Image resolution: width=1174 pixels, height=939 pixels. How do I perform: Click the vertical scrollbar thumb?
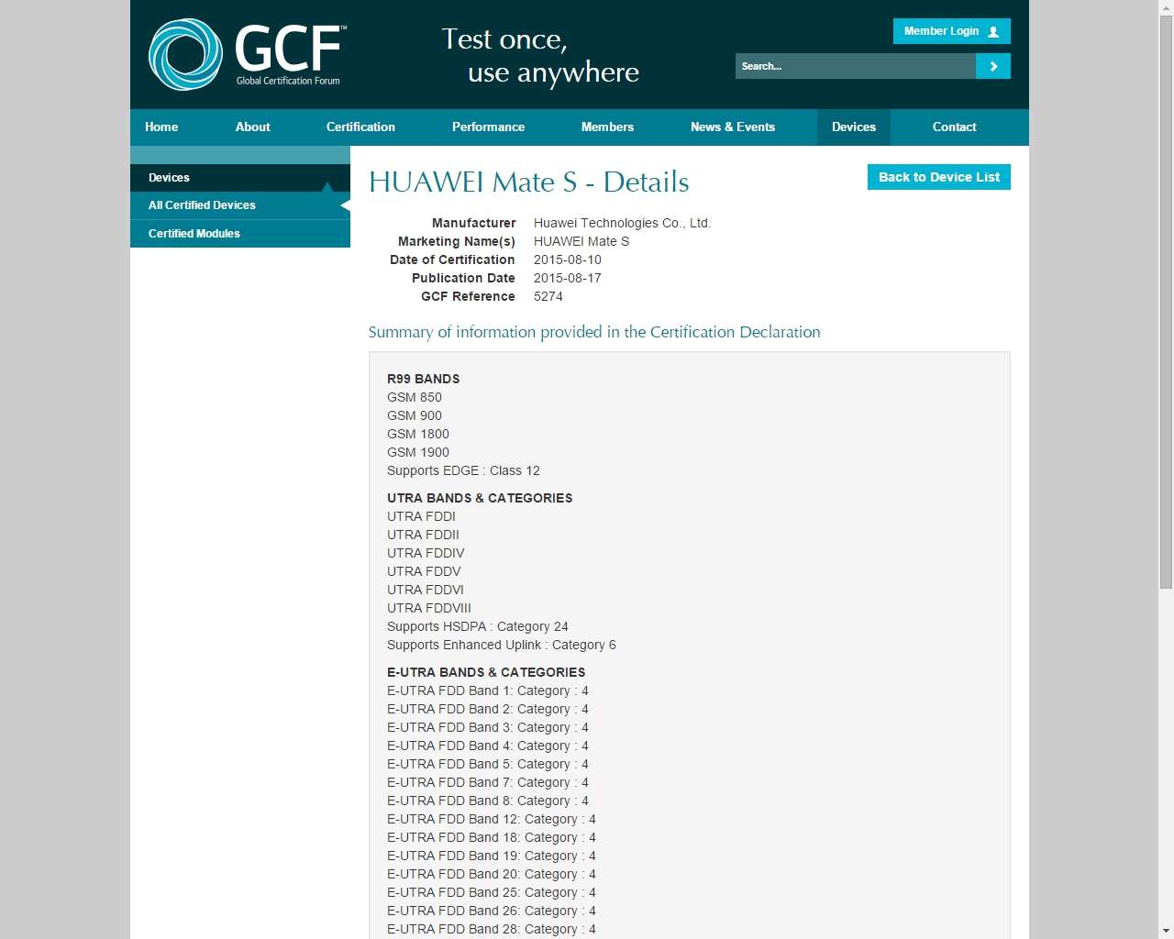[1166, 302]
